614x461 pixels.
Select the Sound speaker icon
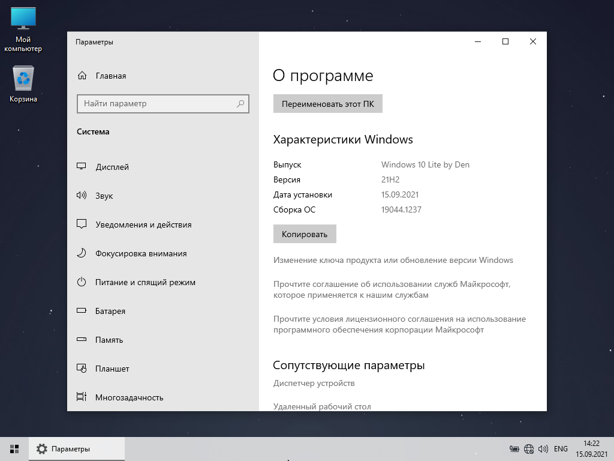[81, 195]
